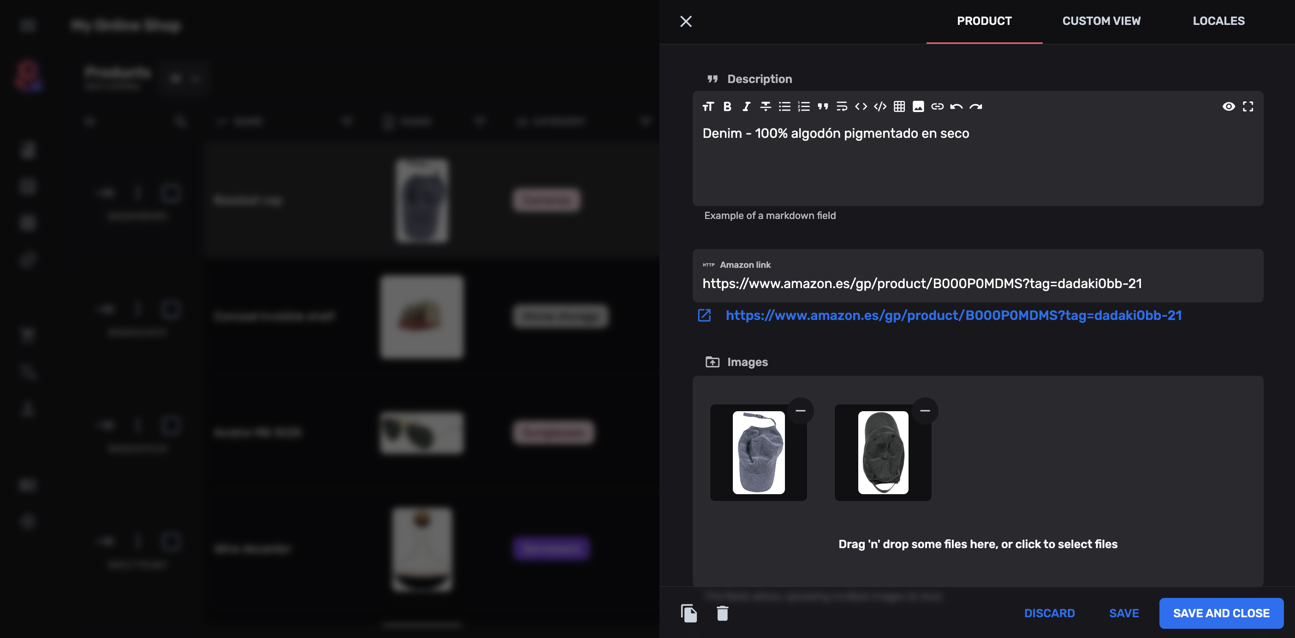Select the strikethrough formatting icon

766,106
